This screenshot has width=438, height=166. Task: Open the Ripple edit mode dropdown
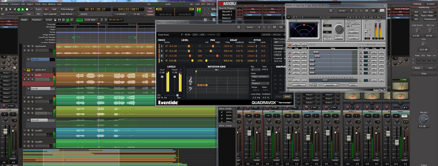point(24,20)
